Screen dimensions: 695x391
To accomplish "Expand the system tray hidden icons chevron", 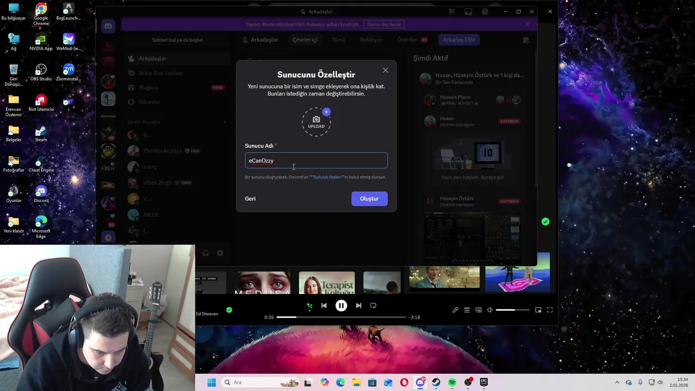I will click(617, 382).
